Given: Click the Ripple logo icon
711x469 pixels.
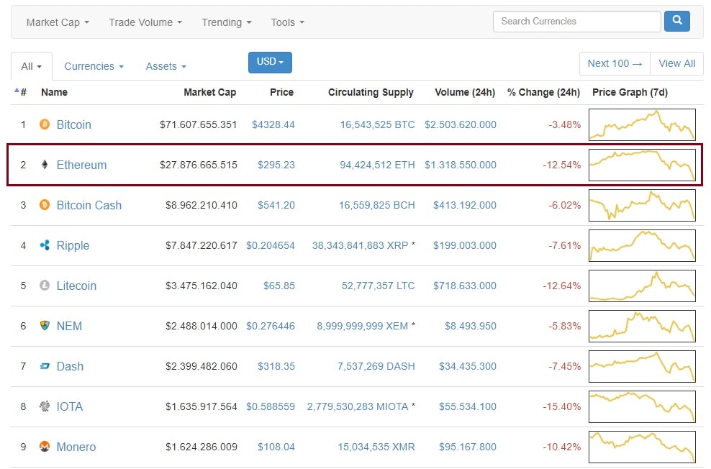Looking at the screenshot, I should (45, 245).
